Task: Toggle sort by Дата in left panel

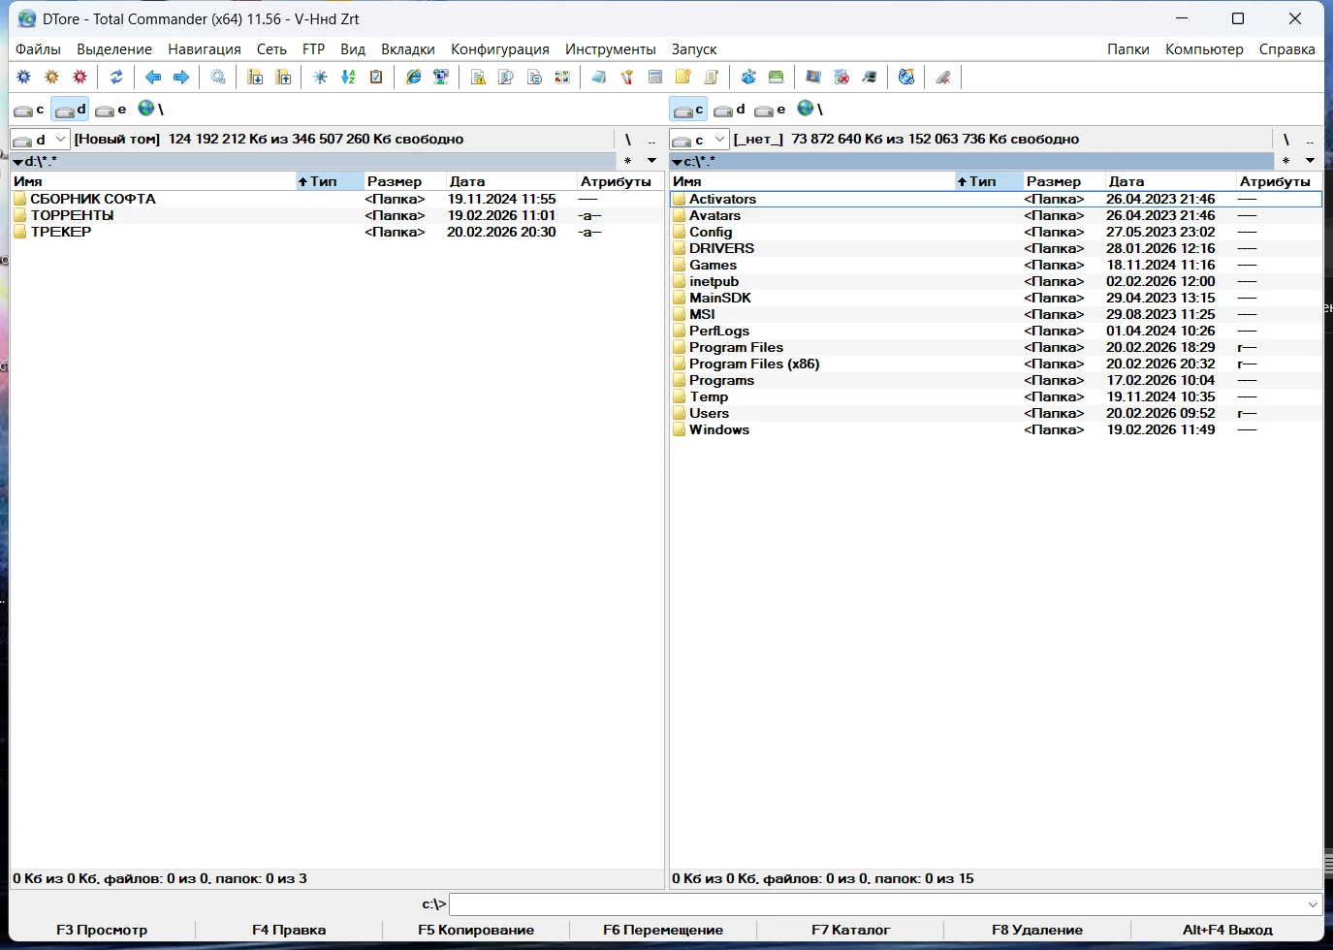Action: tap(467, 181)
